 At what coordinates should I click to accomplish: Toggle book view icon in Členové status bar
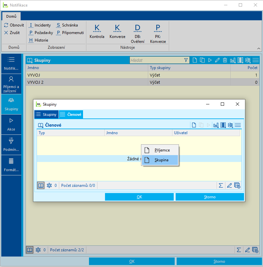point(41,186)
